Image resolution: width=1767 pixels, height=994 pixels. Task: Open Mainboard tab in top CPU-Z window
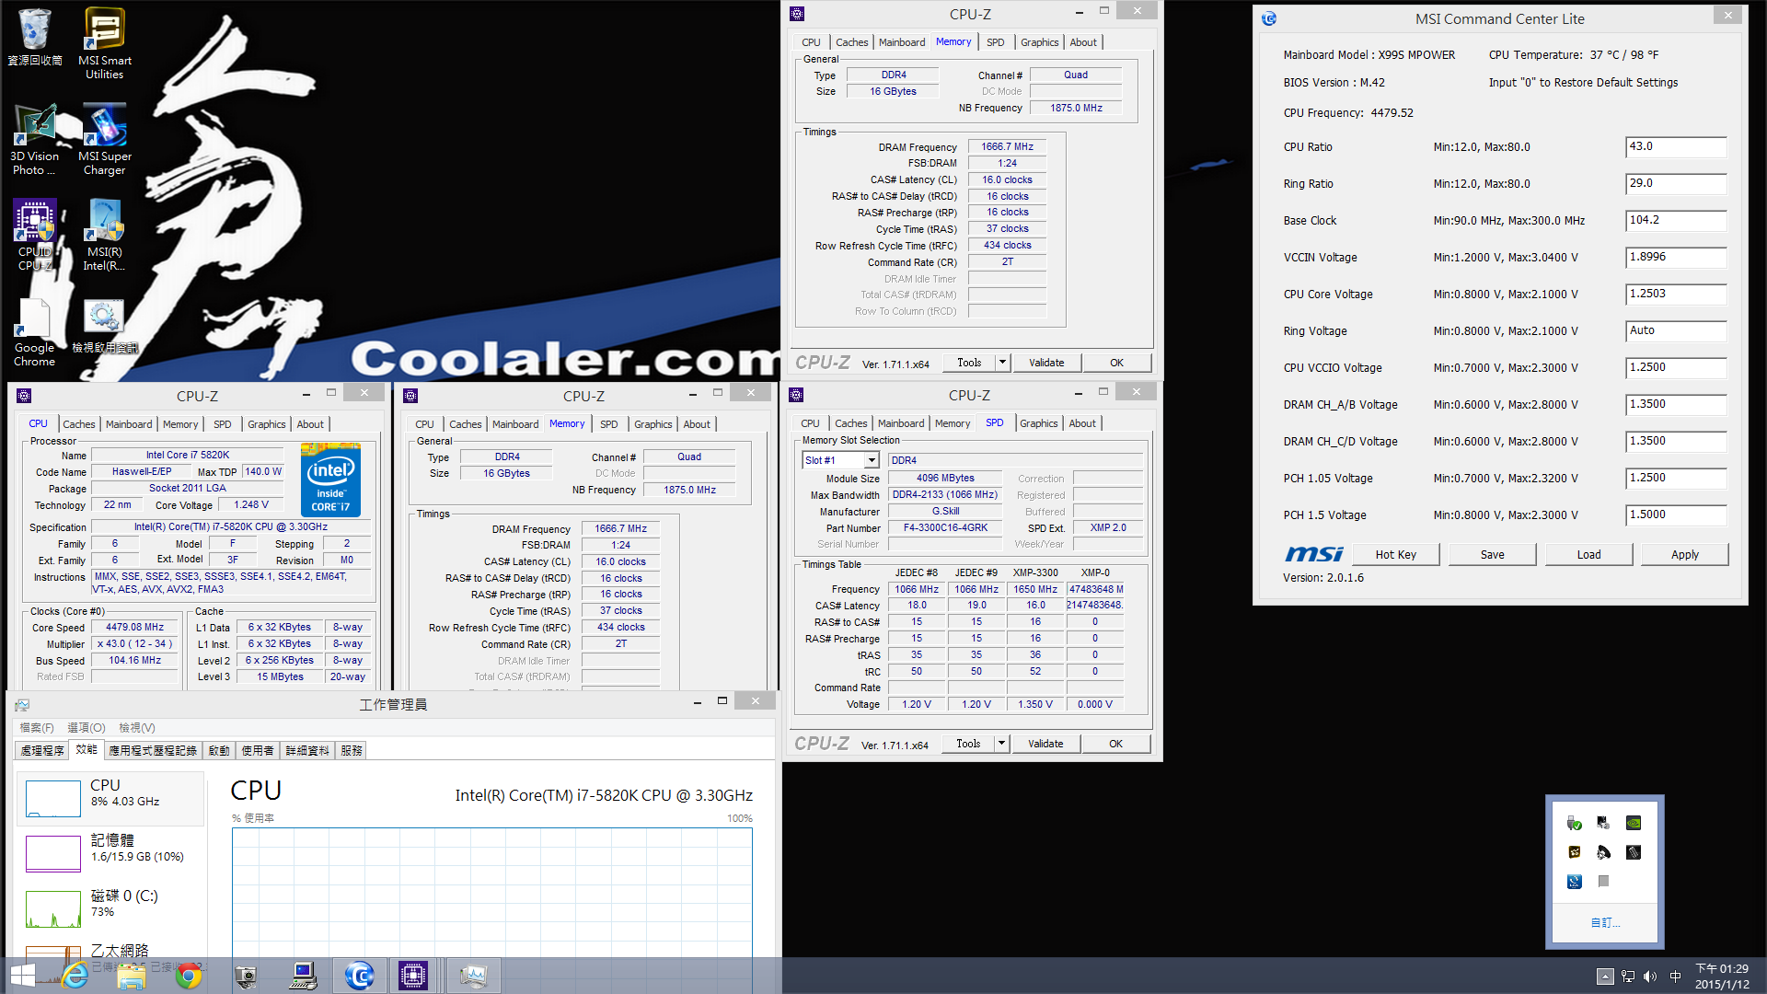[902, 42]
